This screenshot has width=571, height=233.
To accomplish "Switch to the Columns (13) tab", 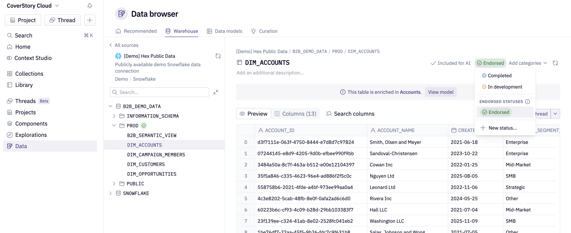I will pyautogui.click(x=295, y=113).
